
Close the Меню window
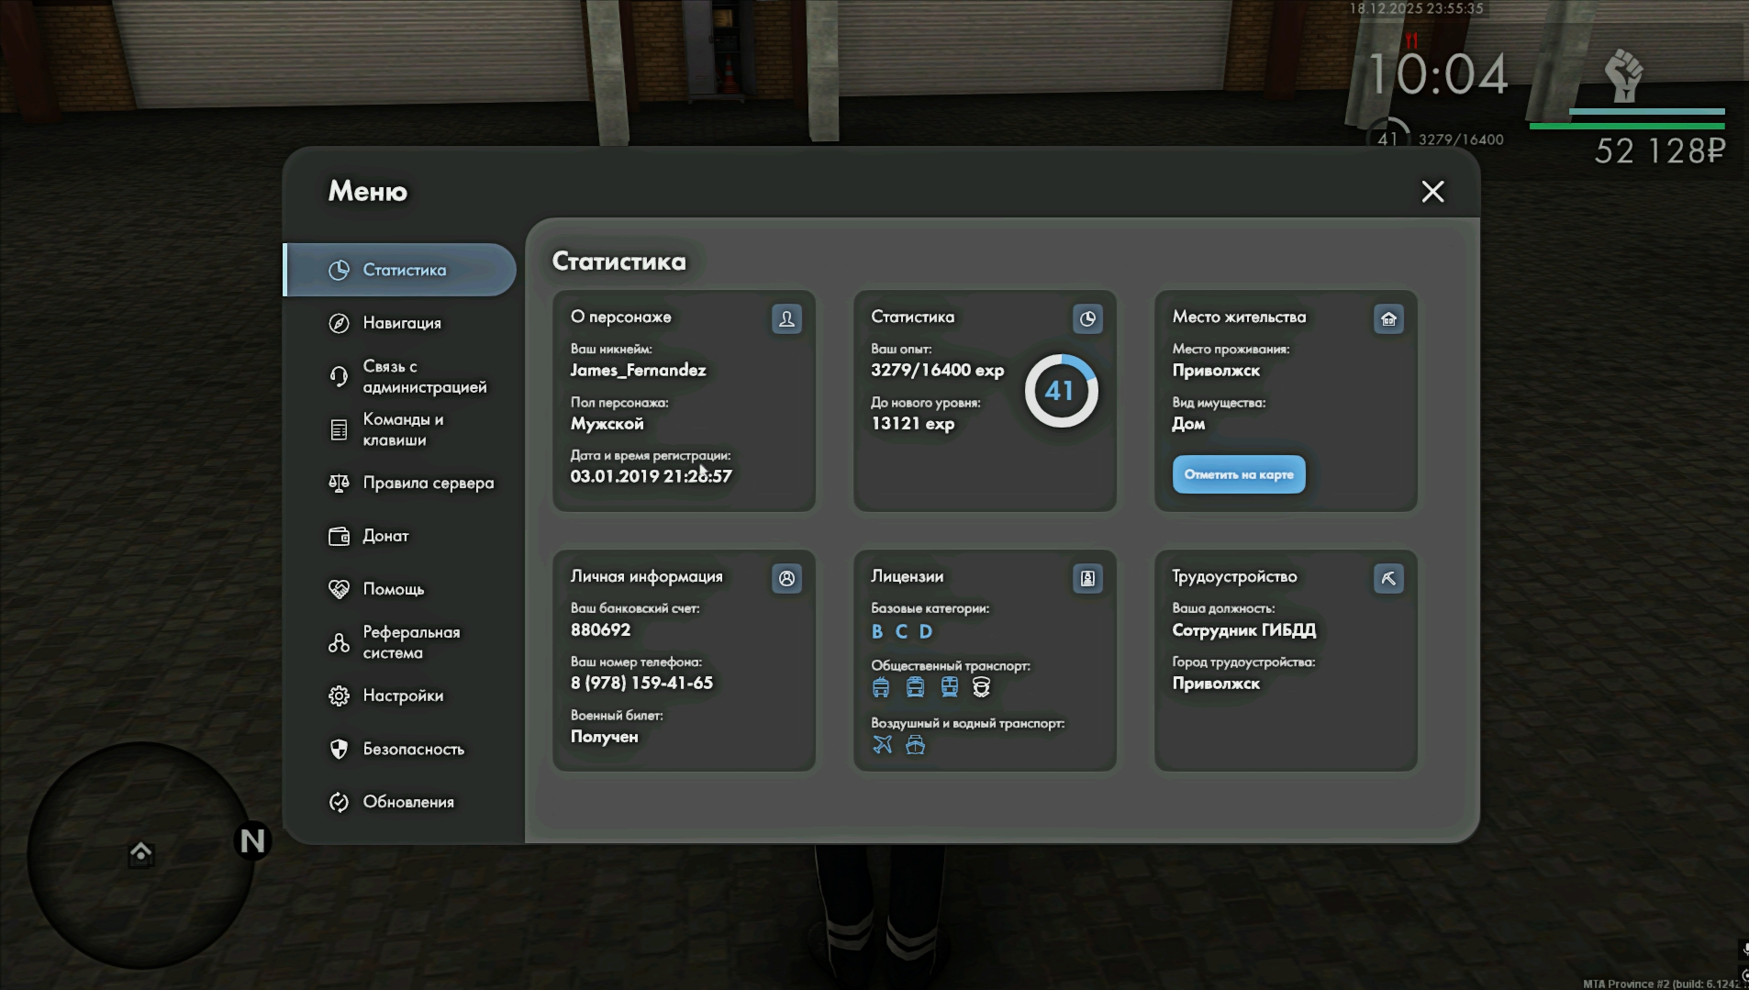pyautogui.click(x=1432, y=192)
